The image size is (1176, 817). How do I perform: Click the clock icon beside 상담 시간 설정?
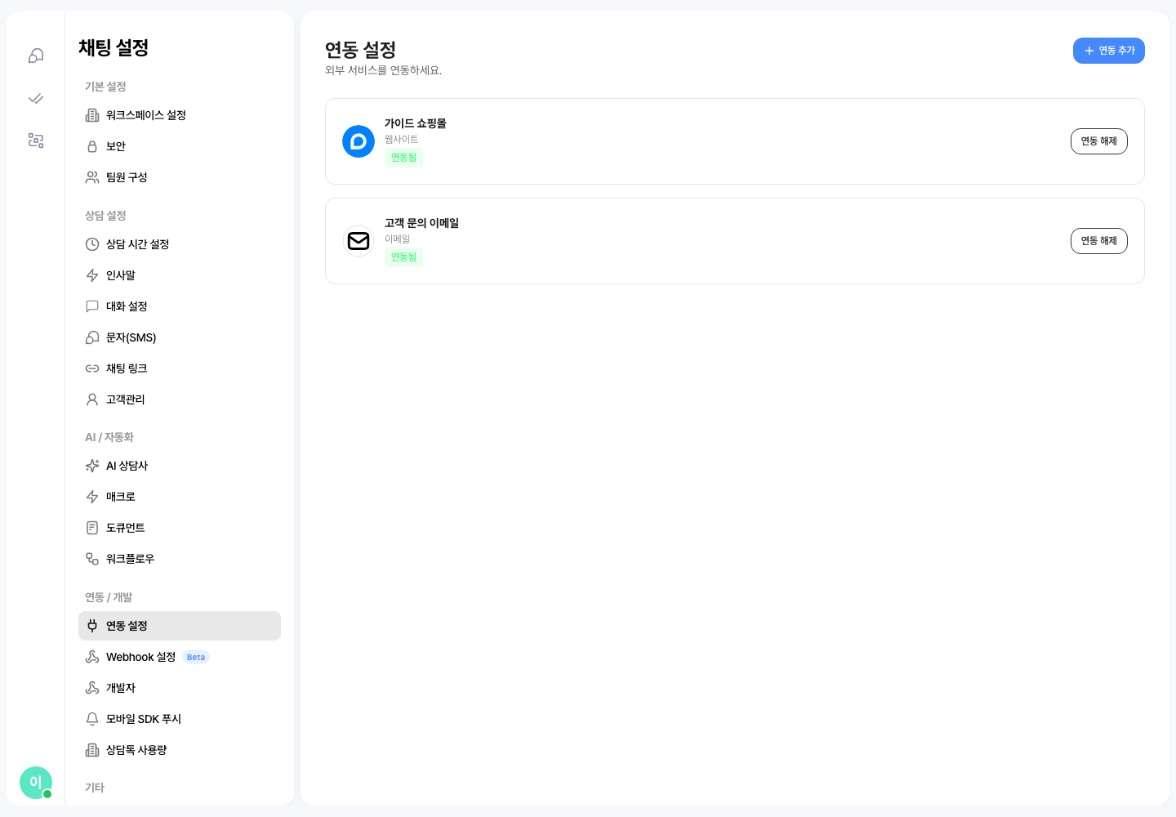pos(92,244)
